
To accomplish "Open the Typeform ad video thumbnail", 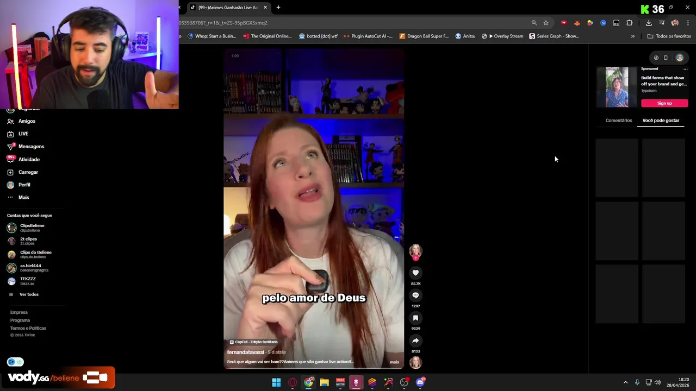I will pyautogui.click(x=617, y=87).
